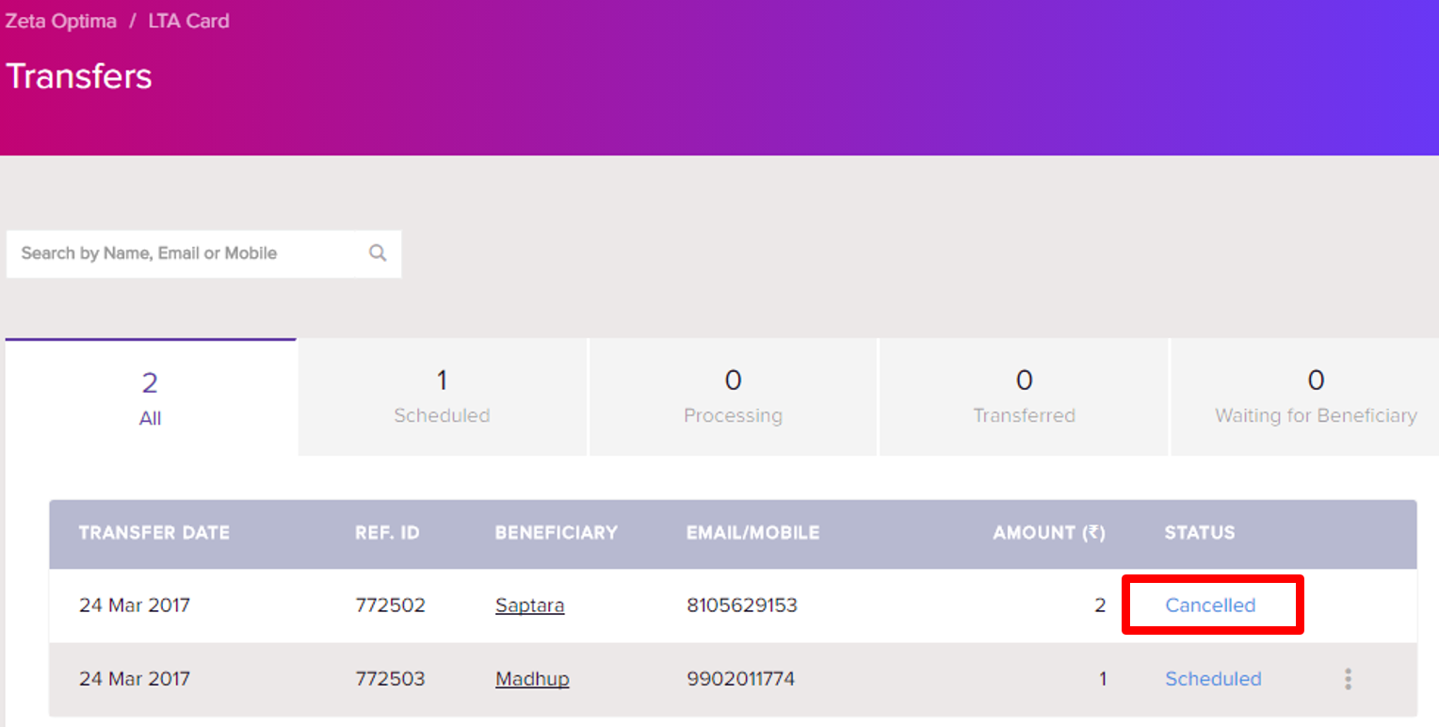Open the three-dot menu on Madhup row
Viewport: 1439px width, 727px height.
(x=1348, y=679)
